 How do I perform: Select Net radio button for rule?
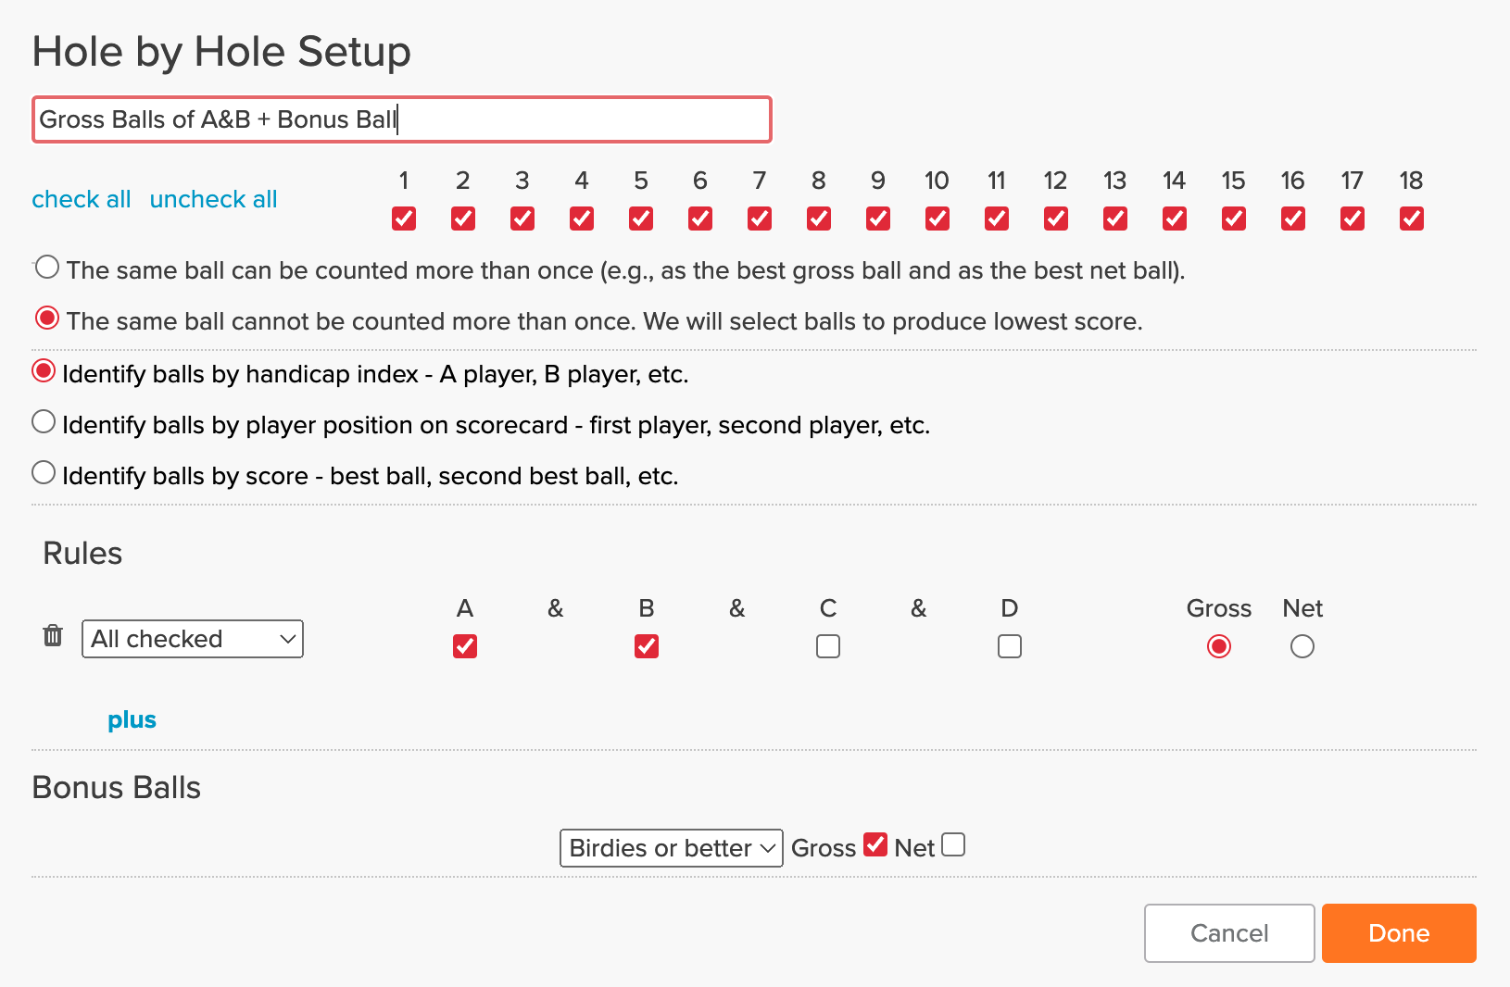point(1302,646)
